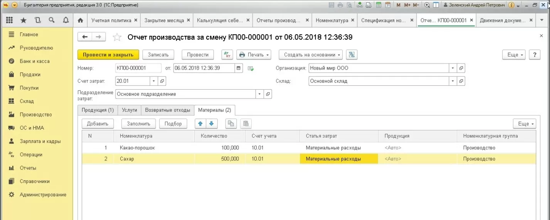This screenshot has height=220, width=550.
Task: Open document structure icon next to Создать на основании
Action: coord(352,55)
